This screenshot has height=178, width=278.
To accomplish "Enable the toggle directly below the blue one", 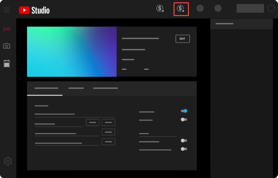I will (x=184, y=119).
